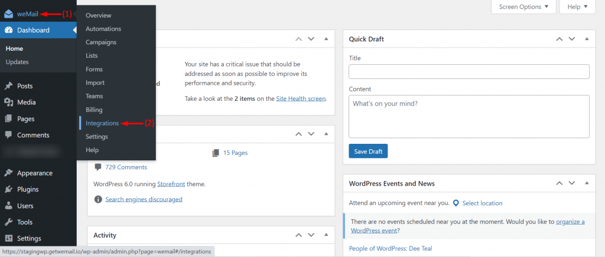Move Quick Draft widget up
605x257 pixels.
tap(559, 39)
